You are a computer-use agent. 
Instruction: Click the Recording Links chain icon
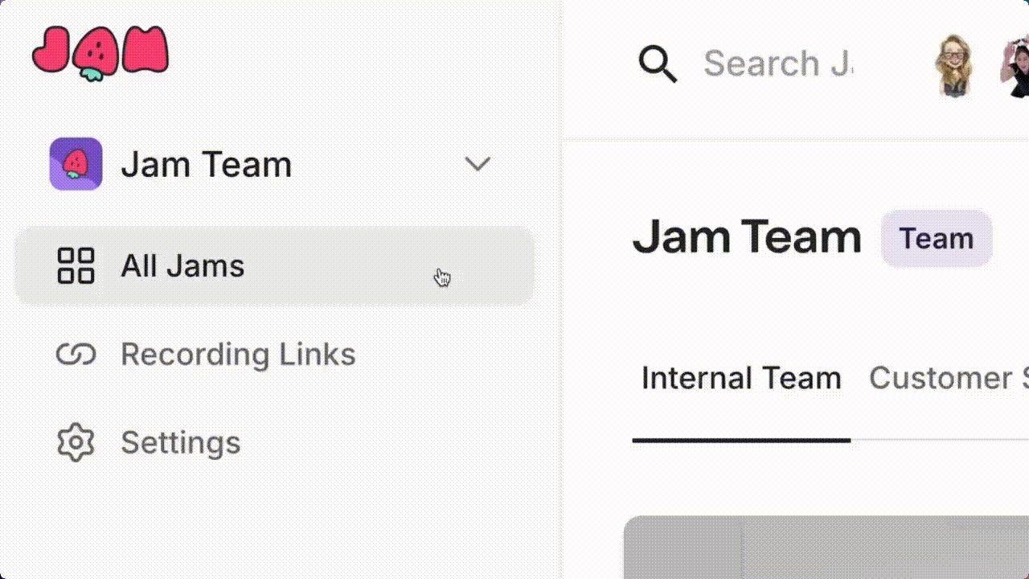point(76,354)
